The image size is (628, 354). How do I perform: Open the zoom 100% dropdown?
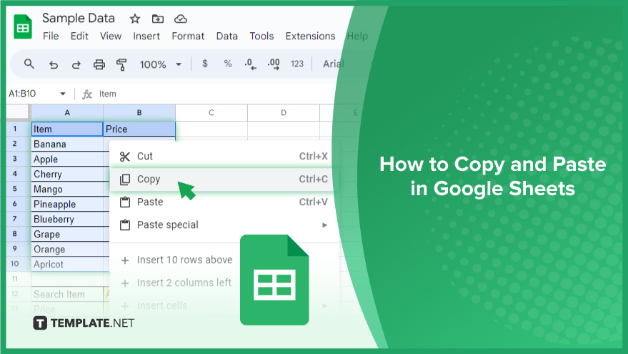(160, 64)
